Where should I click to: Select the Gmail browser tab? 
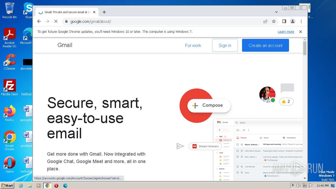pos(67,12)
